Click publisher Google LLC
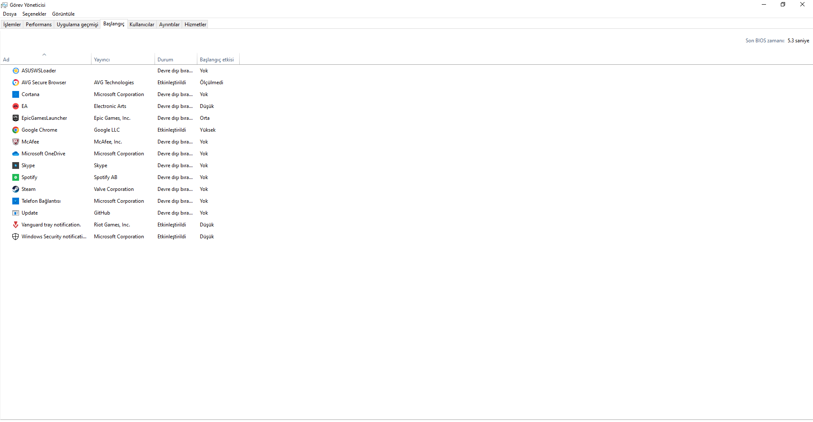 coord(107,130)
